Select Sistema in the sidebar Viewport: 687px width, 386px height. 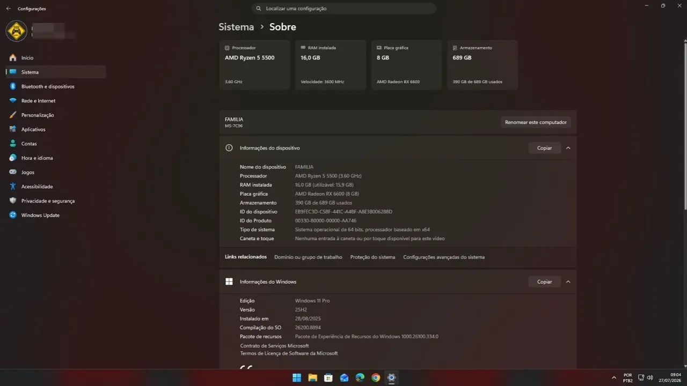(56, 72)
